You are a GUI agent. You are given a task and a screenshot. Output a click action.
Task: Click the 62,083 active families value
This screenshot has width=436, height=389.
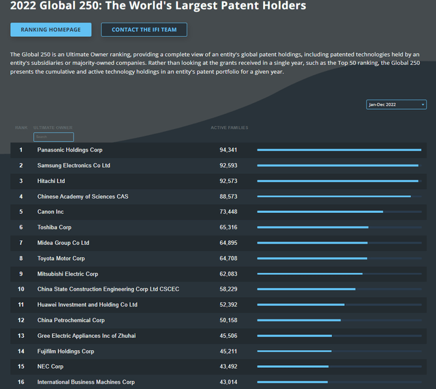228,274
